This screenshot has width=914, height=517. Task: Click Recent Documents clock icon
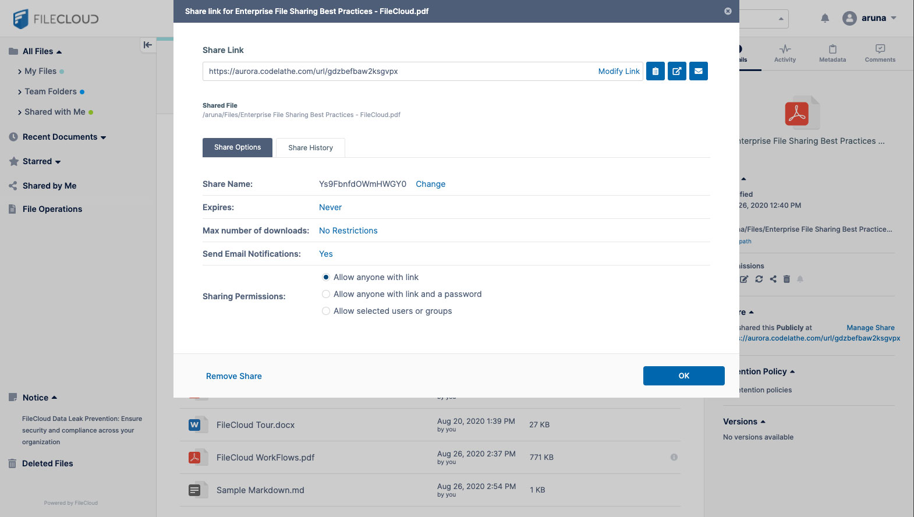point(13,137)
